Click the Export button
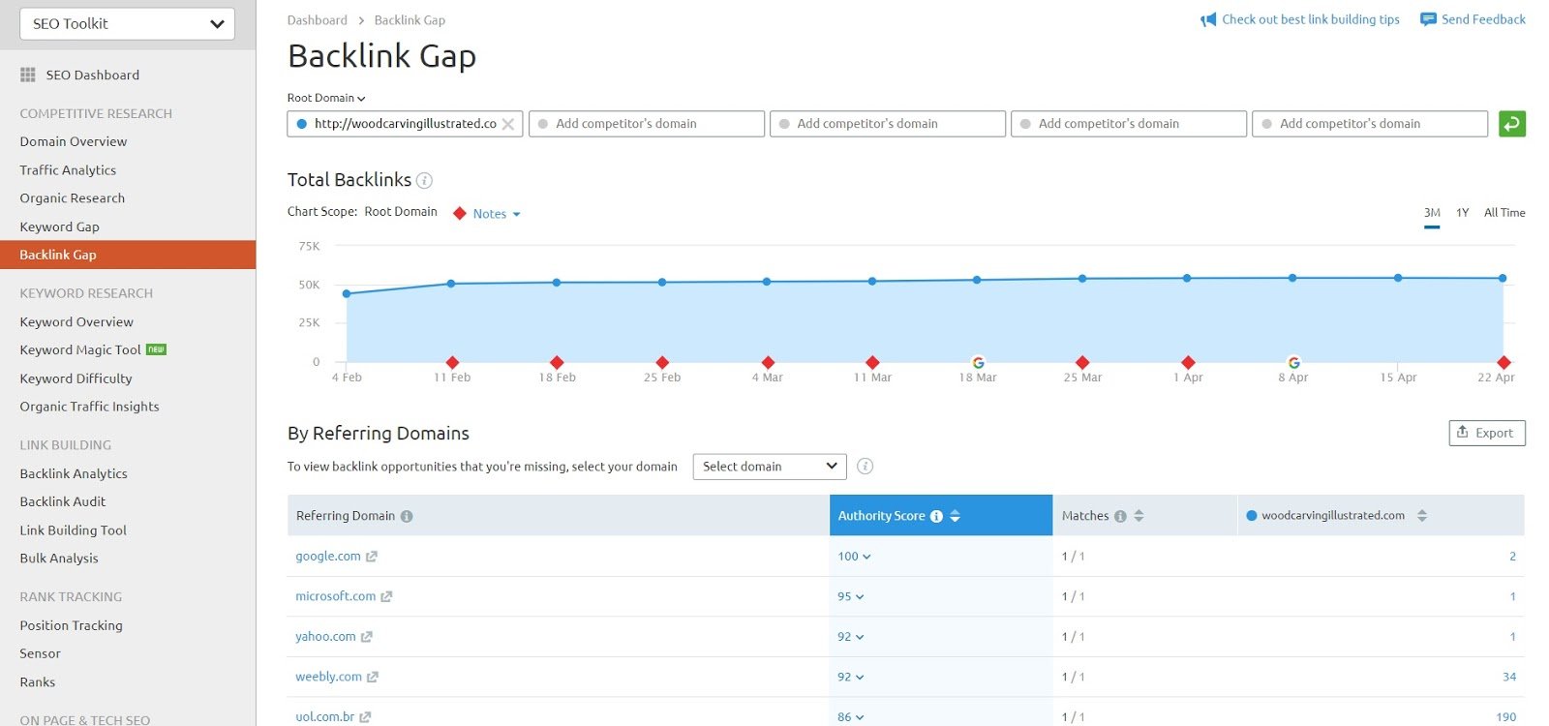 coord(1487,433)
